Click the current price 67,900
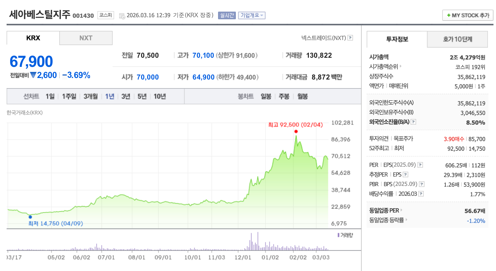Screen dimensions: 496x271 [31, 62]
